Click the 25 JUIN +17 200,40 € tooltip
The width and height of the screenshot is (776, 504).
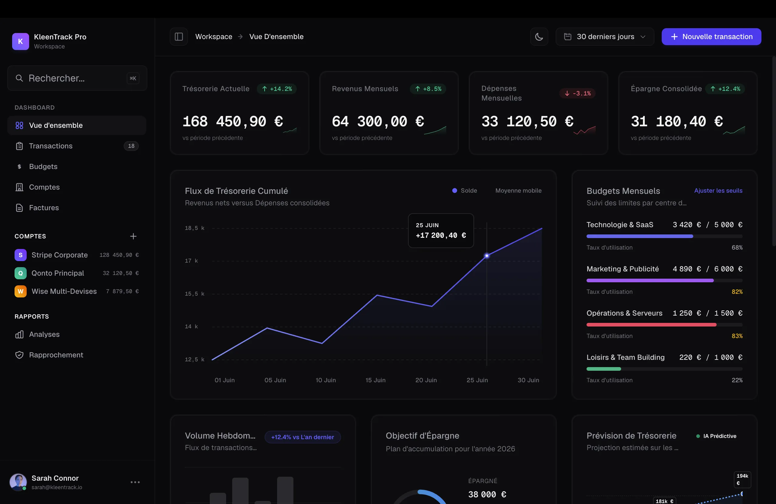coord(441,231)
